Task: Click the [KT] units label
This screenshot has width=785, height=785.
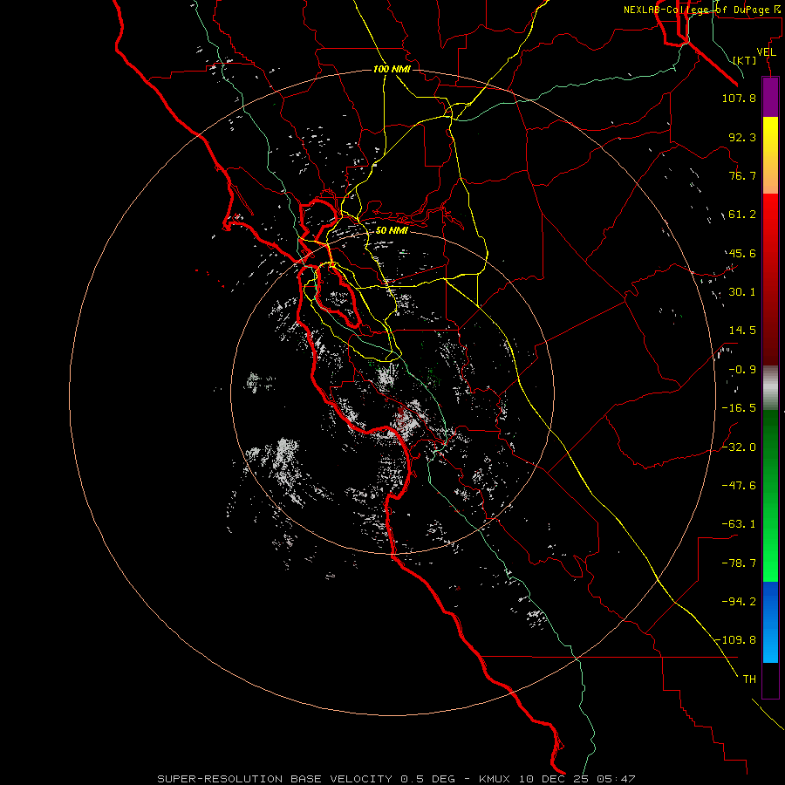Action: [745, 60]
